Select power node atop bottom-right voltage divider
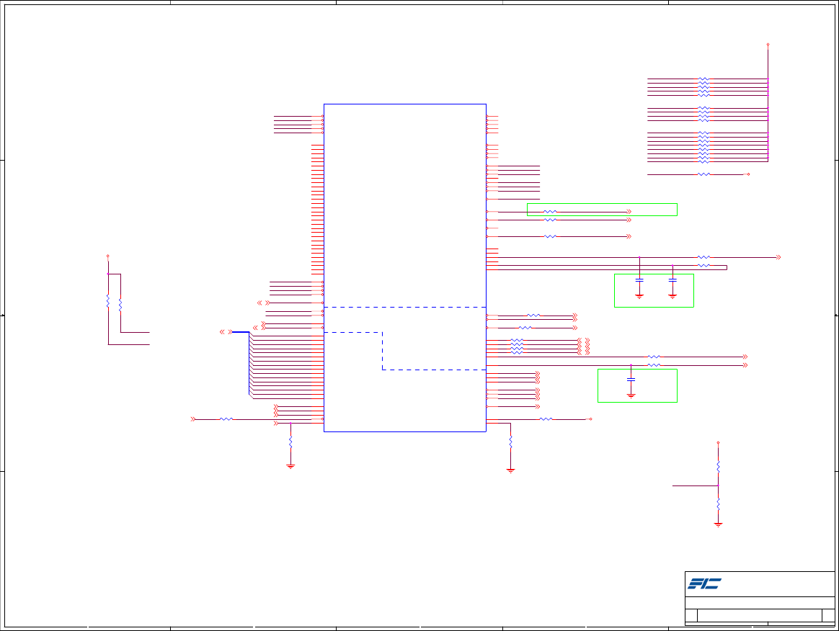 (x=718, y=443)
